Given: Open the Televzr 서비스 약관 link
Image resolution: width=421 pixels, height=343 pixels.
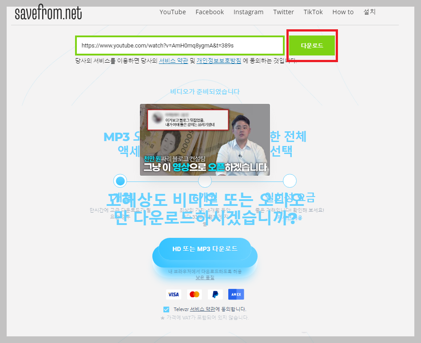Looking at the screenshot, I should [203, 309].
